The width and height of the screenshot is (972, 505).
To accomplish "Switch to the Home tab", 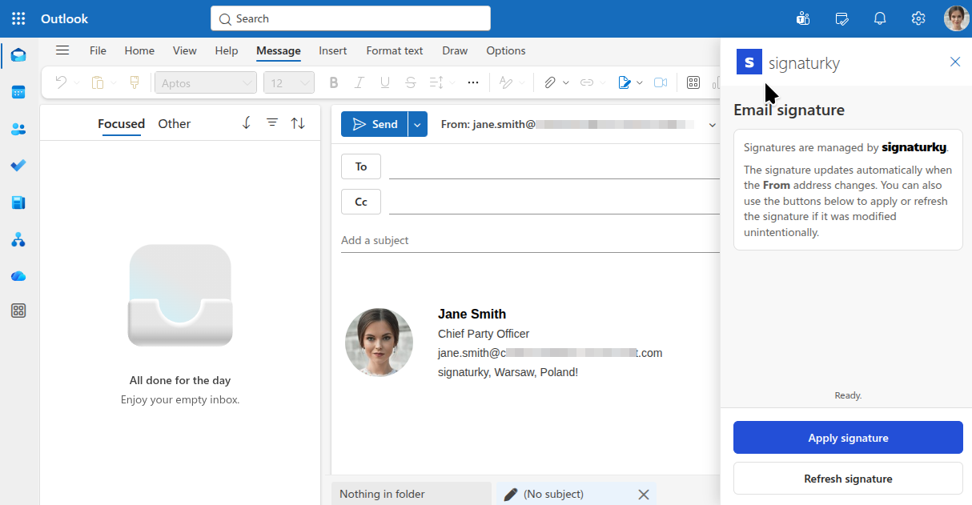I will 139,50.
